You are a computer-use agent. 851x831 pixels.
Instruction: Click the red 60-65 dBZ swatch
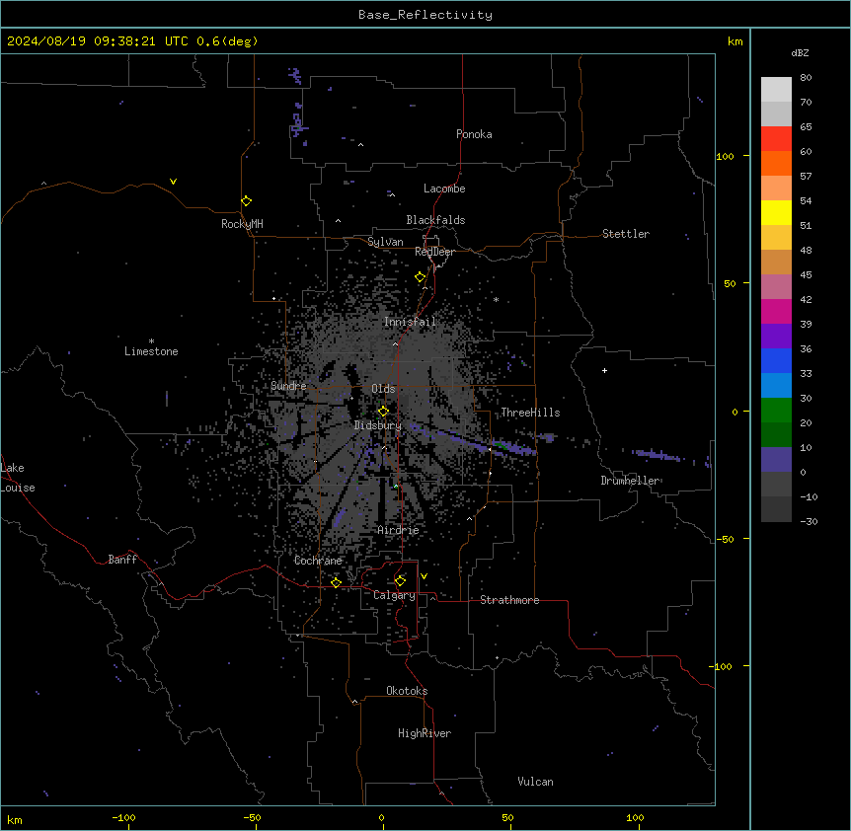[x=776, y=139]
